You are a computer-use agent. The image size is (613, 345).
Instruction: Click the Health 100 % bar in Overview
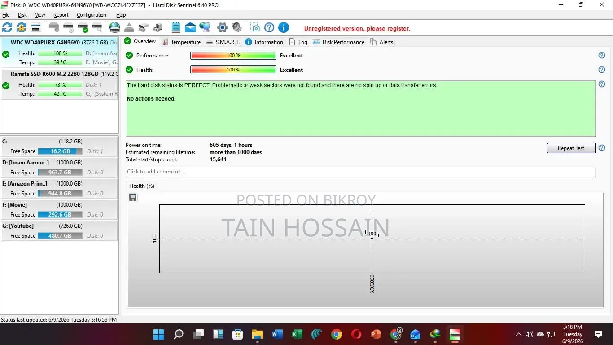(233, 70)
